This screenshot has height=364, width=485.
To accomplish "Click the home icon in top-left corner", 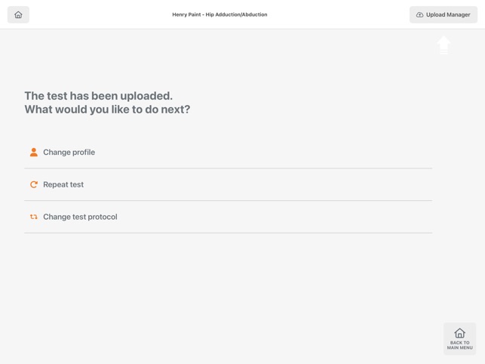I will tap(18, 14).
